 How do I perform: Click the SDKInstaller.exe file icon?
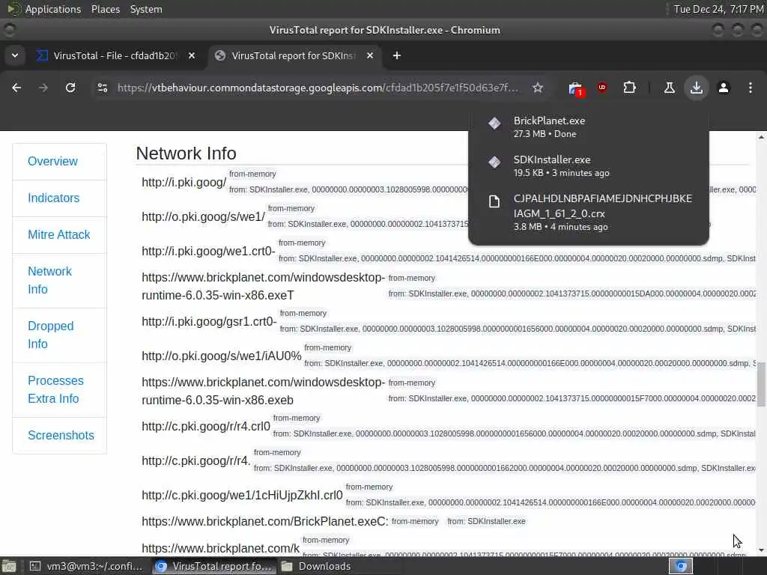click(494, 162)
